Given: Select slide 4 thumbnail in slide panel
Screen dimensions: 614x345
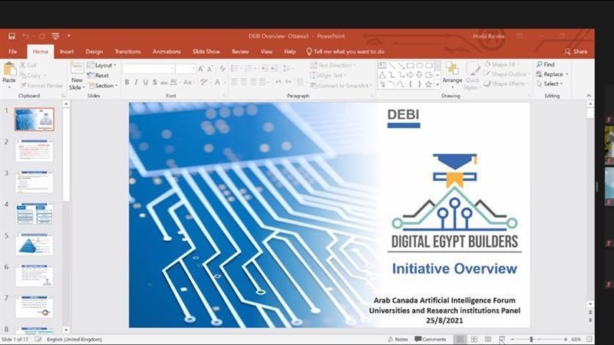Looking at the screenshot, I should click(x=34, y=213).
